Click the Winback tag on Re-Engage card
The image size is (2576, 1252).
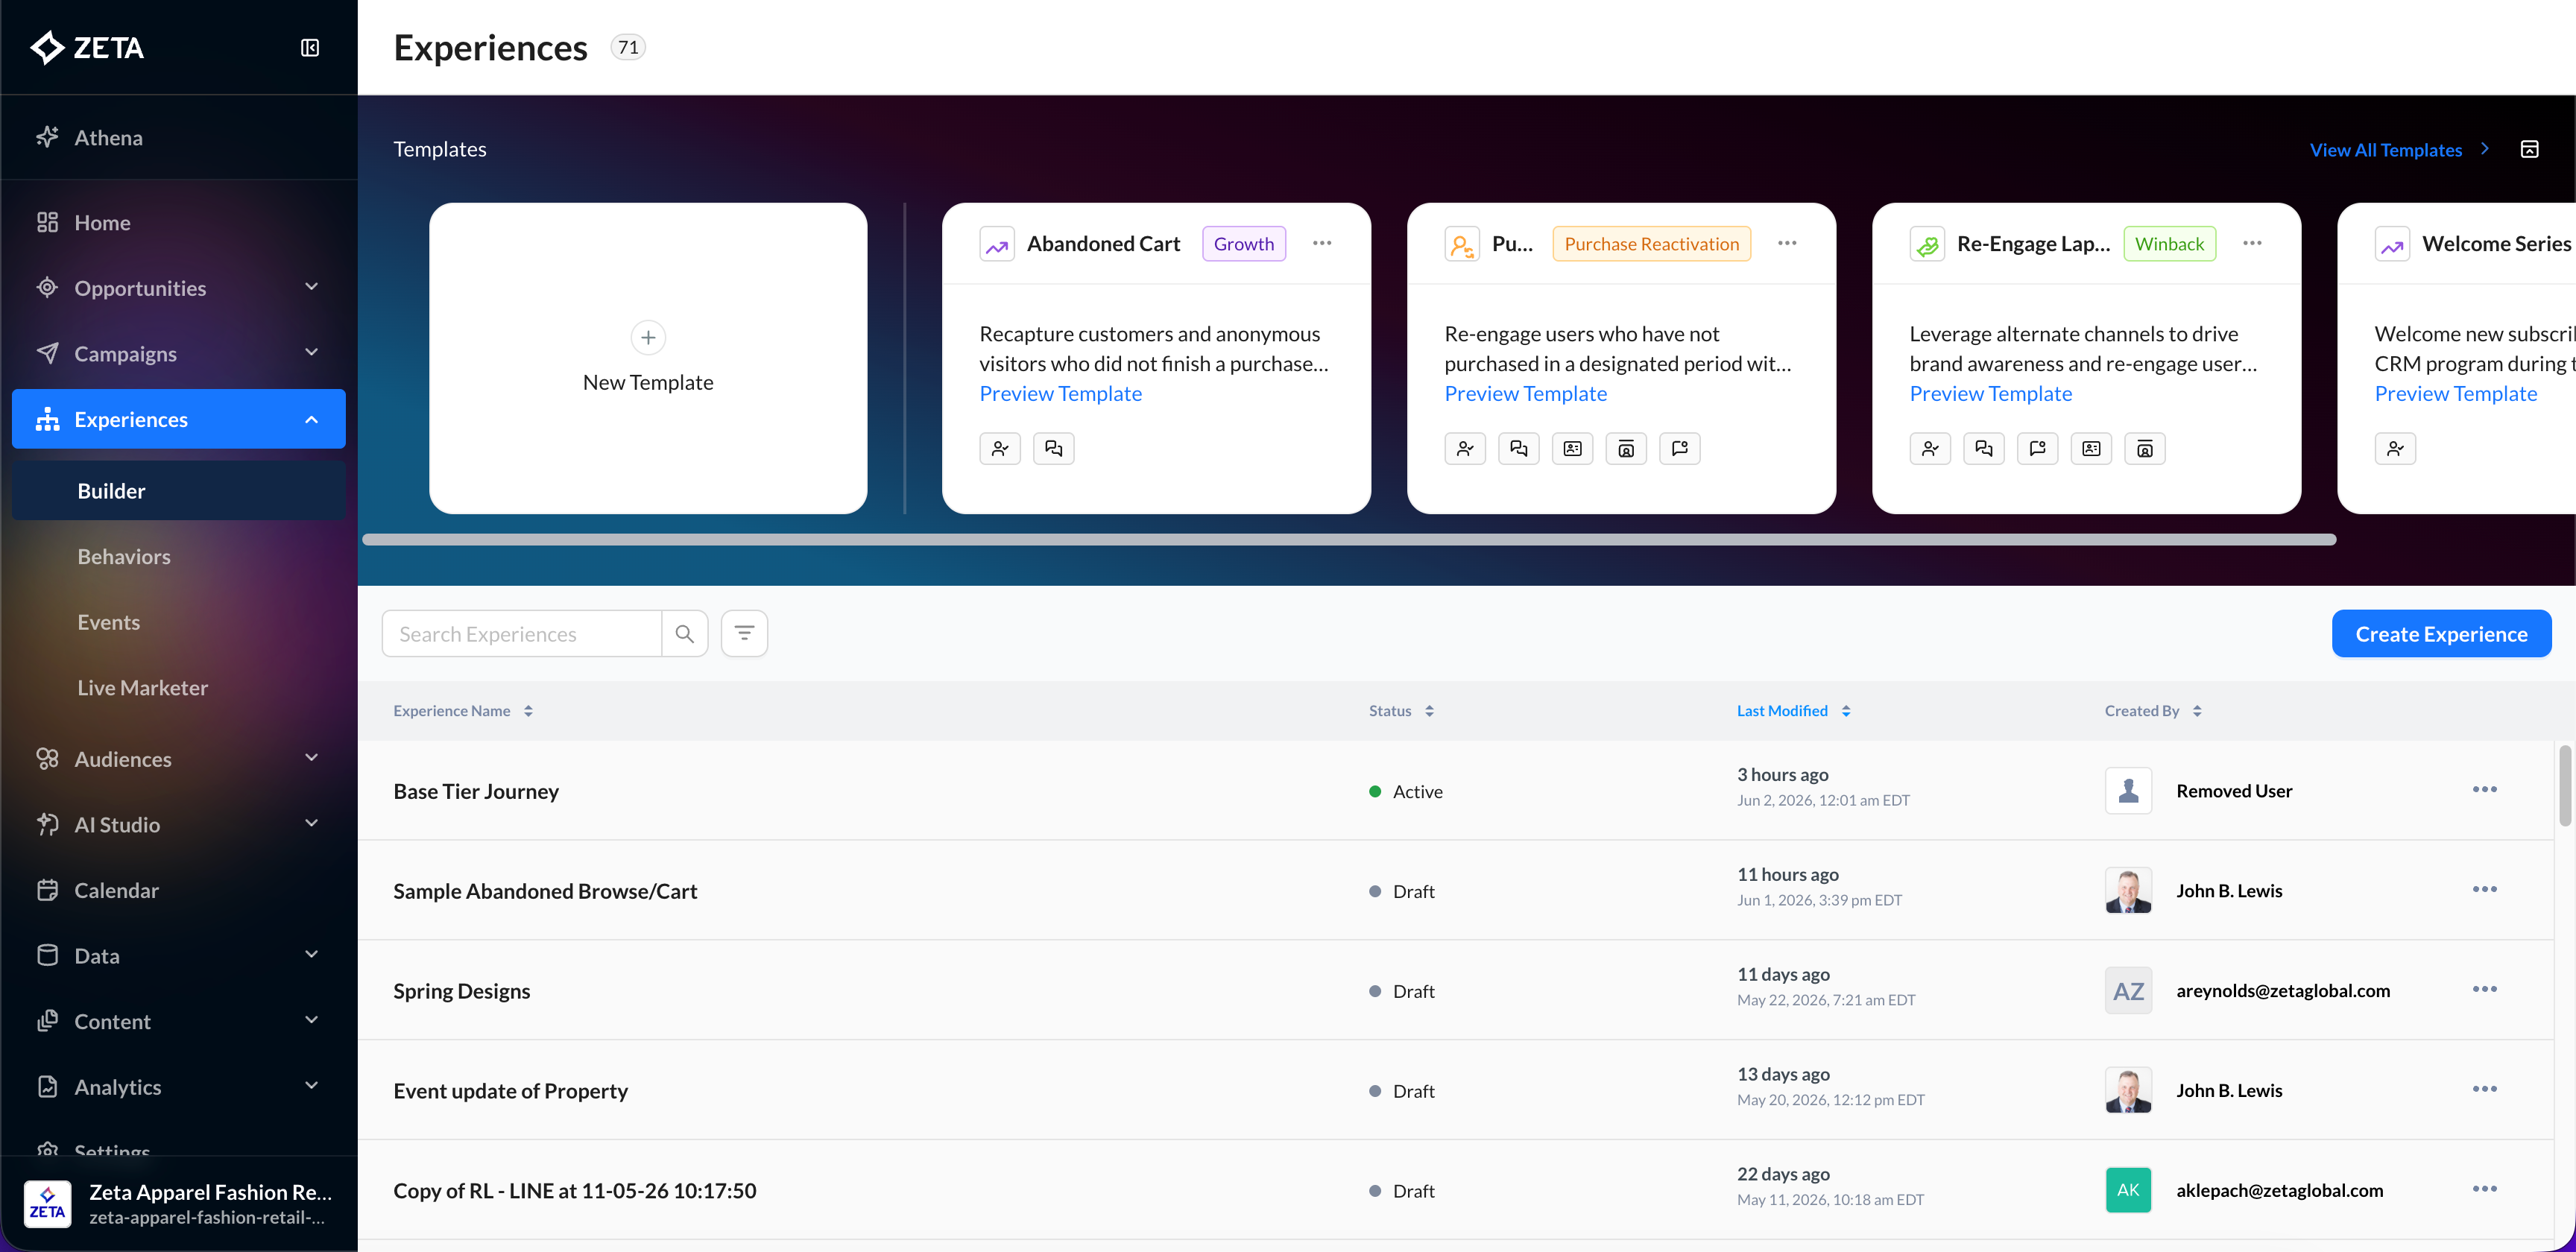tap(2169, 244)
